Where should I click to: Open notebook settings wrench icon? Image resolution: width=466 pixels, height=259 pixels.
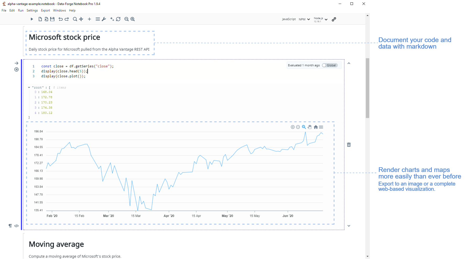coord(104,19)
